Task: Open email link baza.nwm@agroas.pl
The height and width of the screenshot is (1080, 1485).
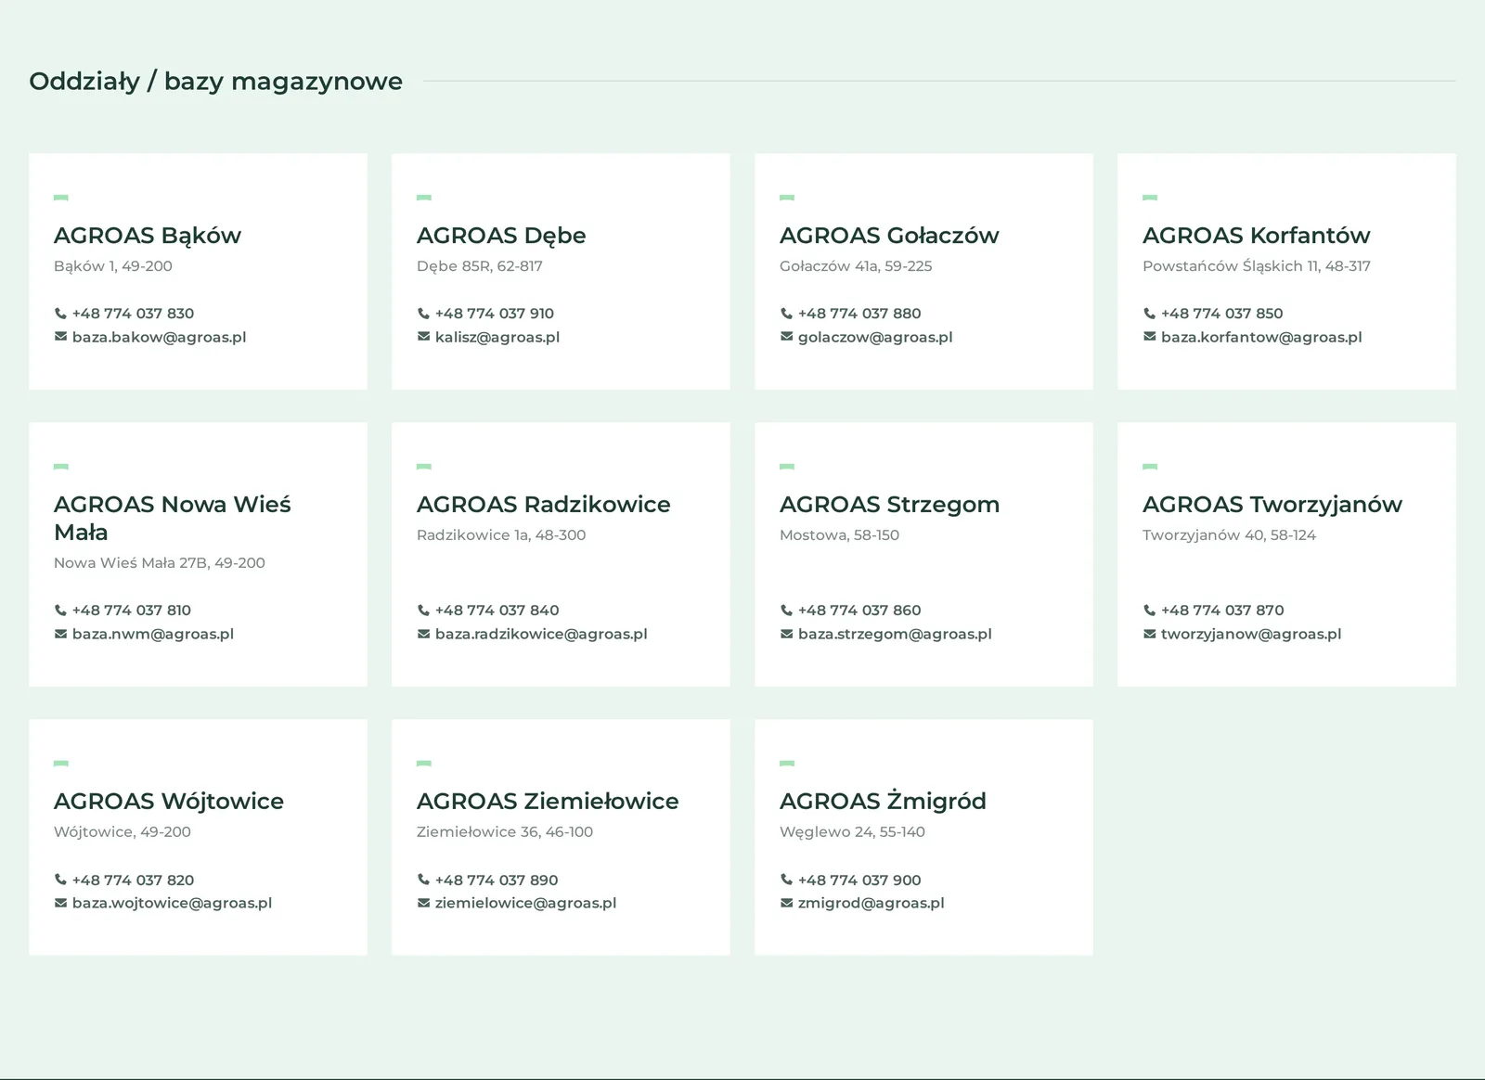Action: point(152,634)
